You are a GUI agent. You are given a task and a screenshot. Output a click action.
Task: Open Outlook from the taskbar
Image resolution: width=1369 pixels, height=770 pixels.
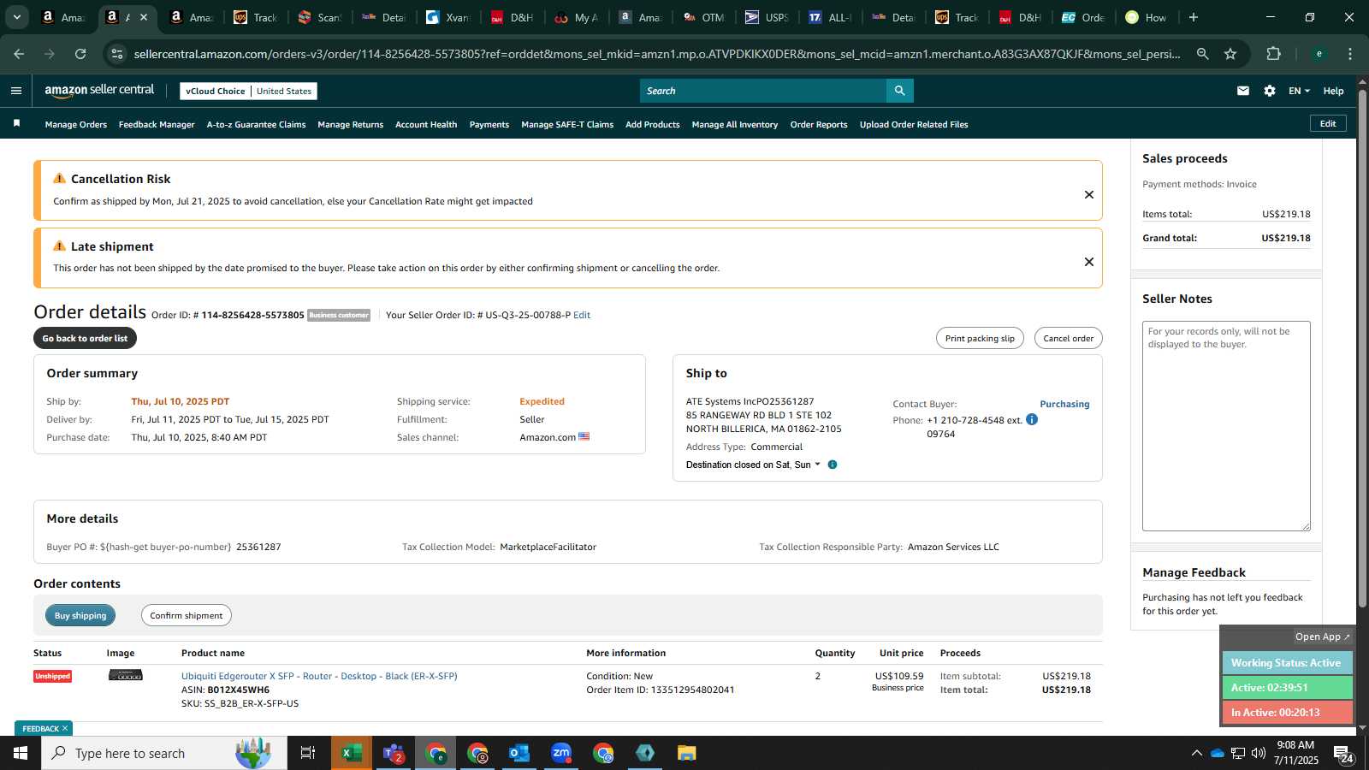coord(519,753)
